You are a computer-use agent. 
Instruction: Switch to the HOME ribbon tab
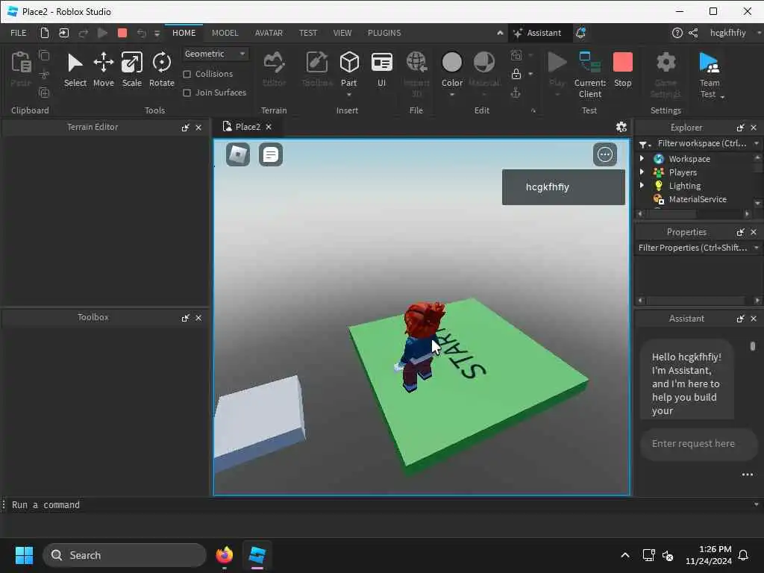pyautogui.click(x=184, y=33)
